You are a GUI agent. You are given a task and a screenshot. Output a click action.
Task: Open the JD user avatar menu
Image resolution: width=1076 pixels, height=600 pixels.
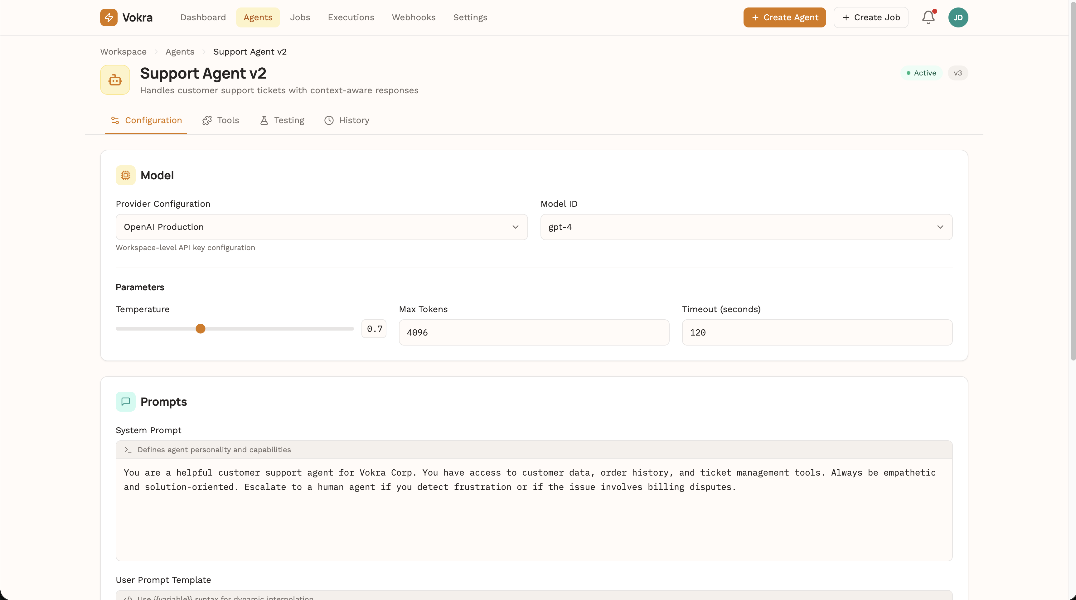coord(958,17)
